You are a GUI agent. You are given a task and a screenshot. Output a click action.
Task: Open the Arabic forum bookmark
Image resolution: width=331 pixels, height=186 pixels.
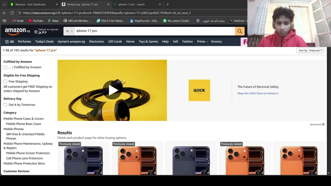tap(211, 21)
